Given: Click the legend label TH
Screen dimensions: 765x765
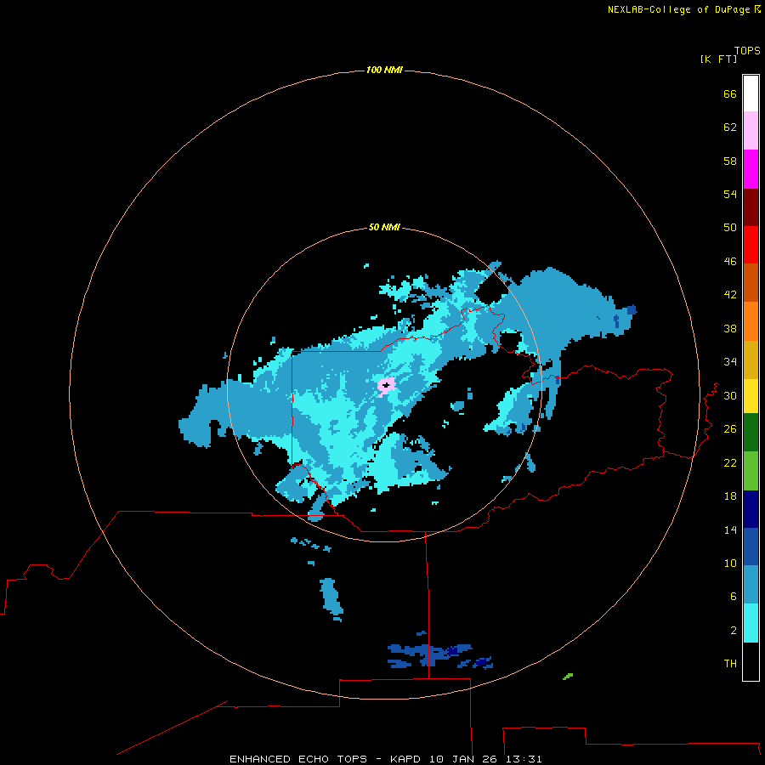Looking at the screenshot, I should coord(730,663).
